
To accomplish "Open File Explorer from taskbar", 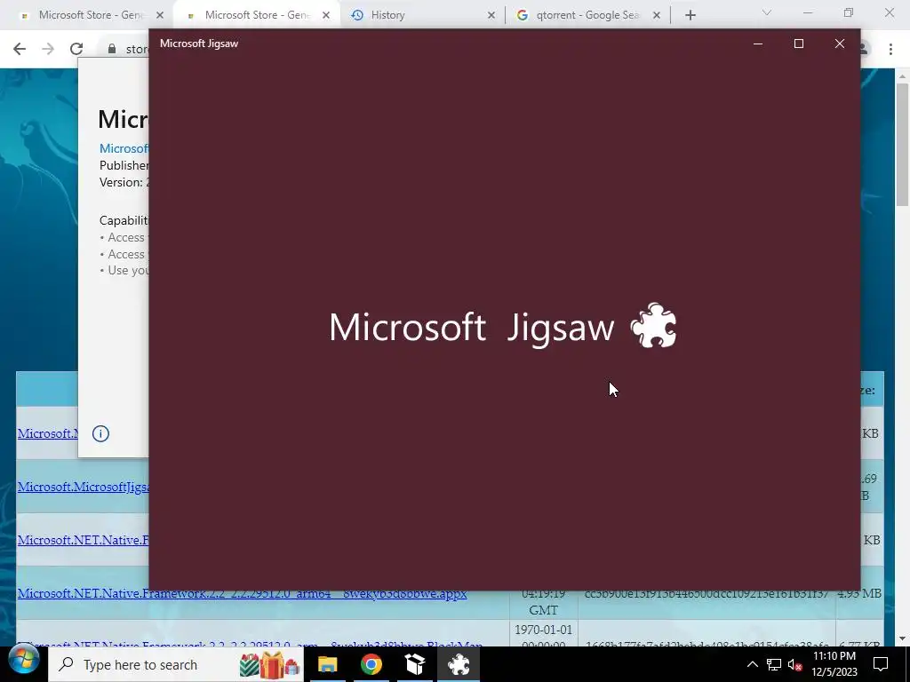I will tap(327, 664).
